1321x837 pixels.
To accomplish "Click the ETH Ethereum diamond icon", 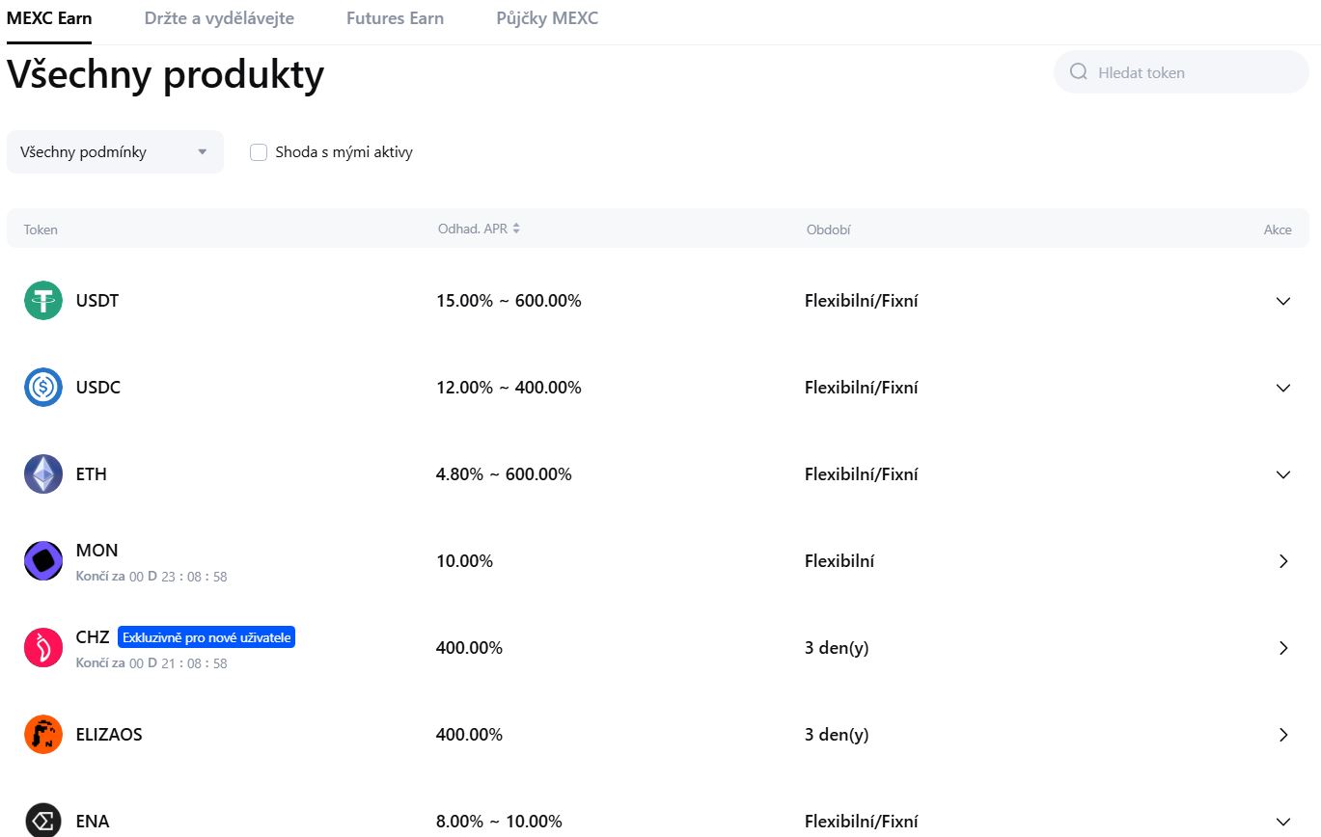I will [43, 474].
